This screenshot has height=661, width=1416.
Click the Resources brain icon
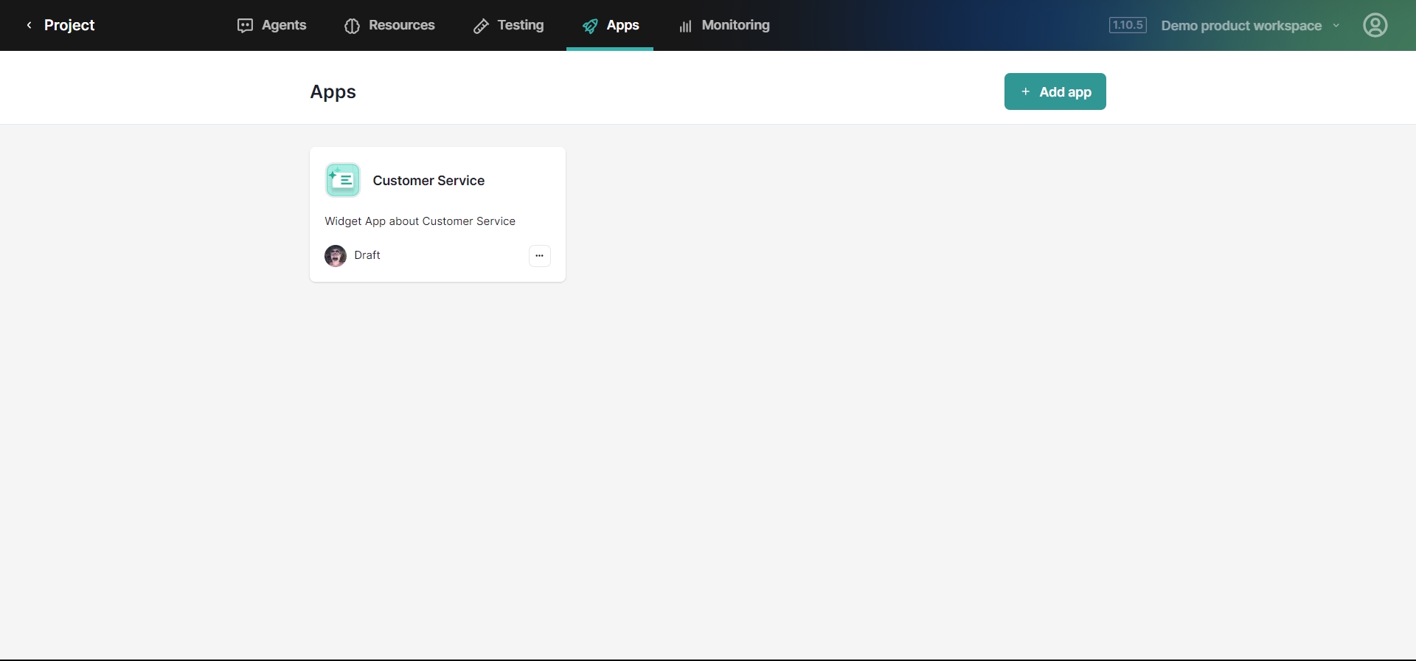coord(352,26)
